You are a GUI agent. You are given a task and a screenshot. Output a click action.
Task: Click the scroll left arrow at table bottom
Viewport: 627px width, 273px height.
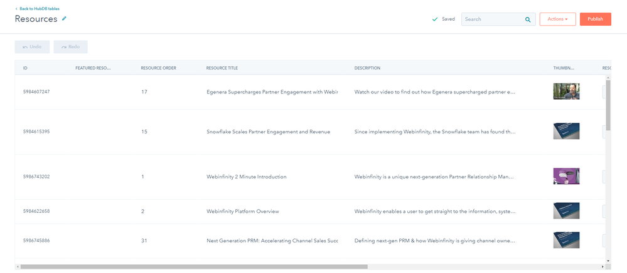tap(17, 266)
